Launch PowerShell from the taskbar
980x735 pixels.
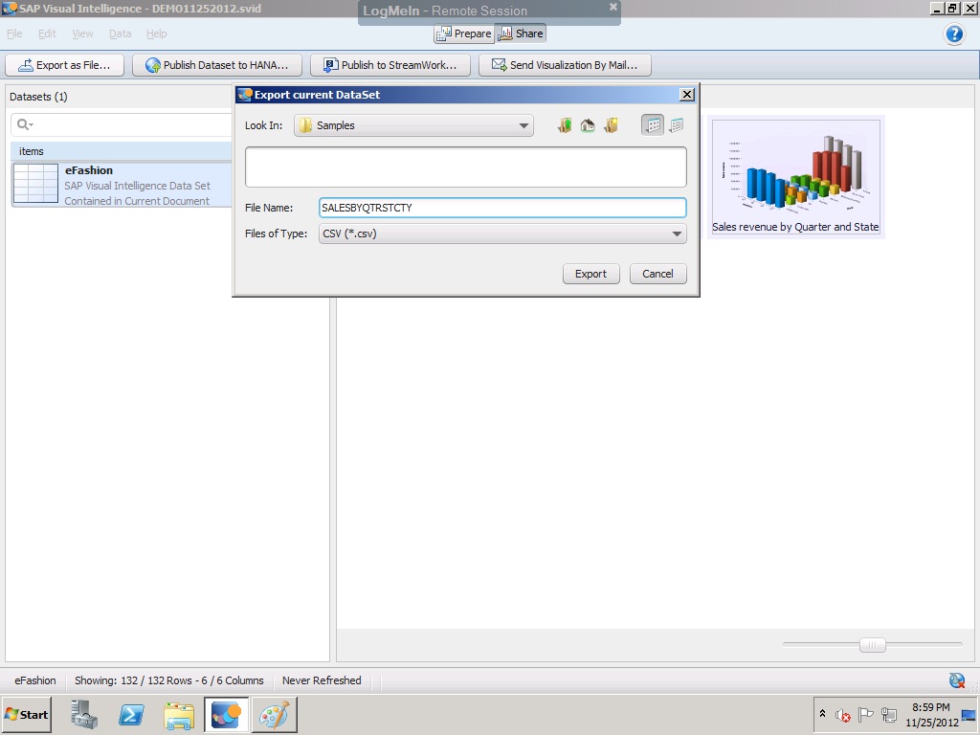pyautogui.click(x=131, y=715)
